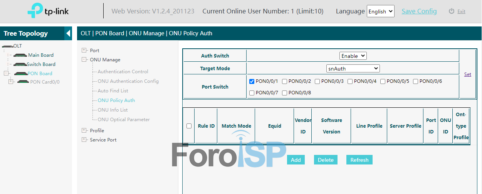Click the Save Config link

click(x=419, y=11)
